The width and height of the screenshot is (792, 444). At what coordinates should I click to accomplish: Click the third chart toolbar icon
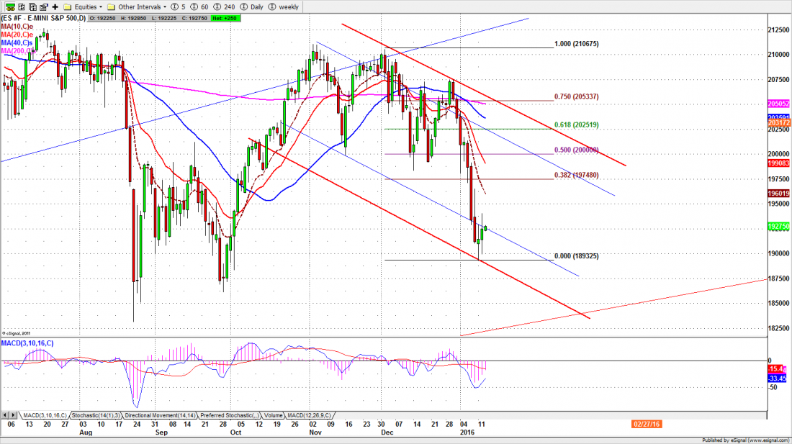34,6
